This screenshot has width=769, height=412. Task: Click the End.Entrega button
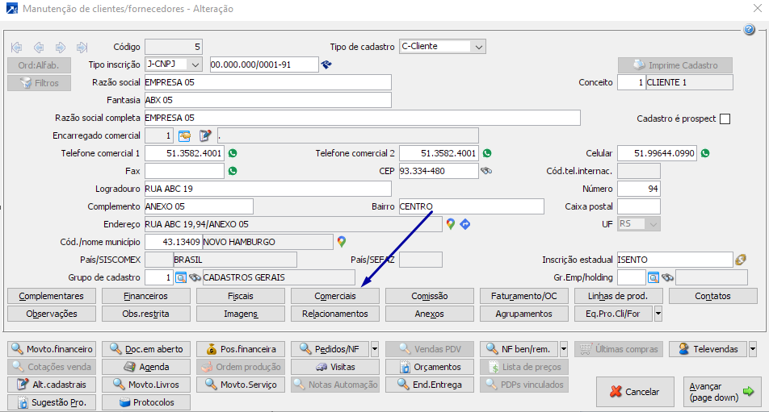(x=429, y=385)
